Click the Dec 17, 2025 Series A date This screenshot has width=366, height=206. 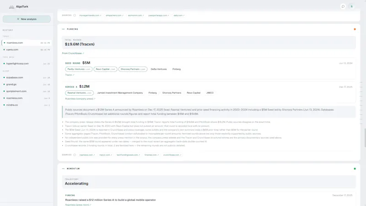pyautogui.click(x=346, y=87)
